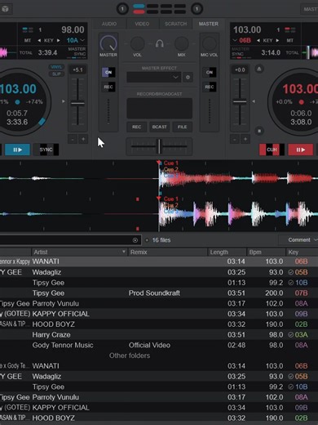Click the BCAST broadcast button
Screen dimensions: 318x425
click(159, 127)
